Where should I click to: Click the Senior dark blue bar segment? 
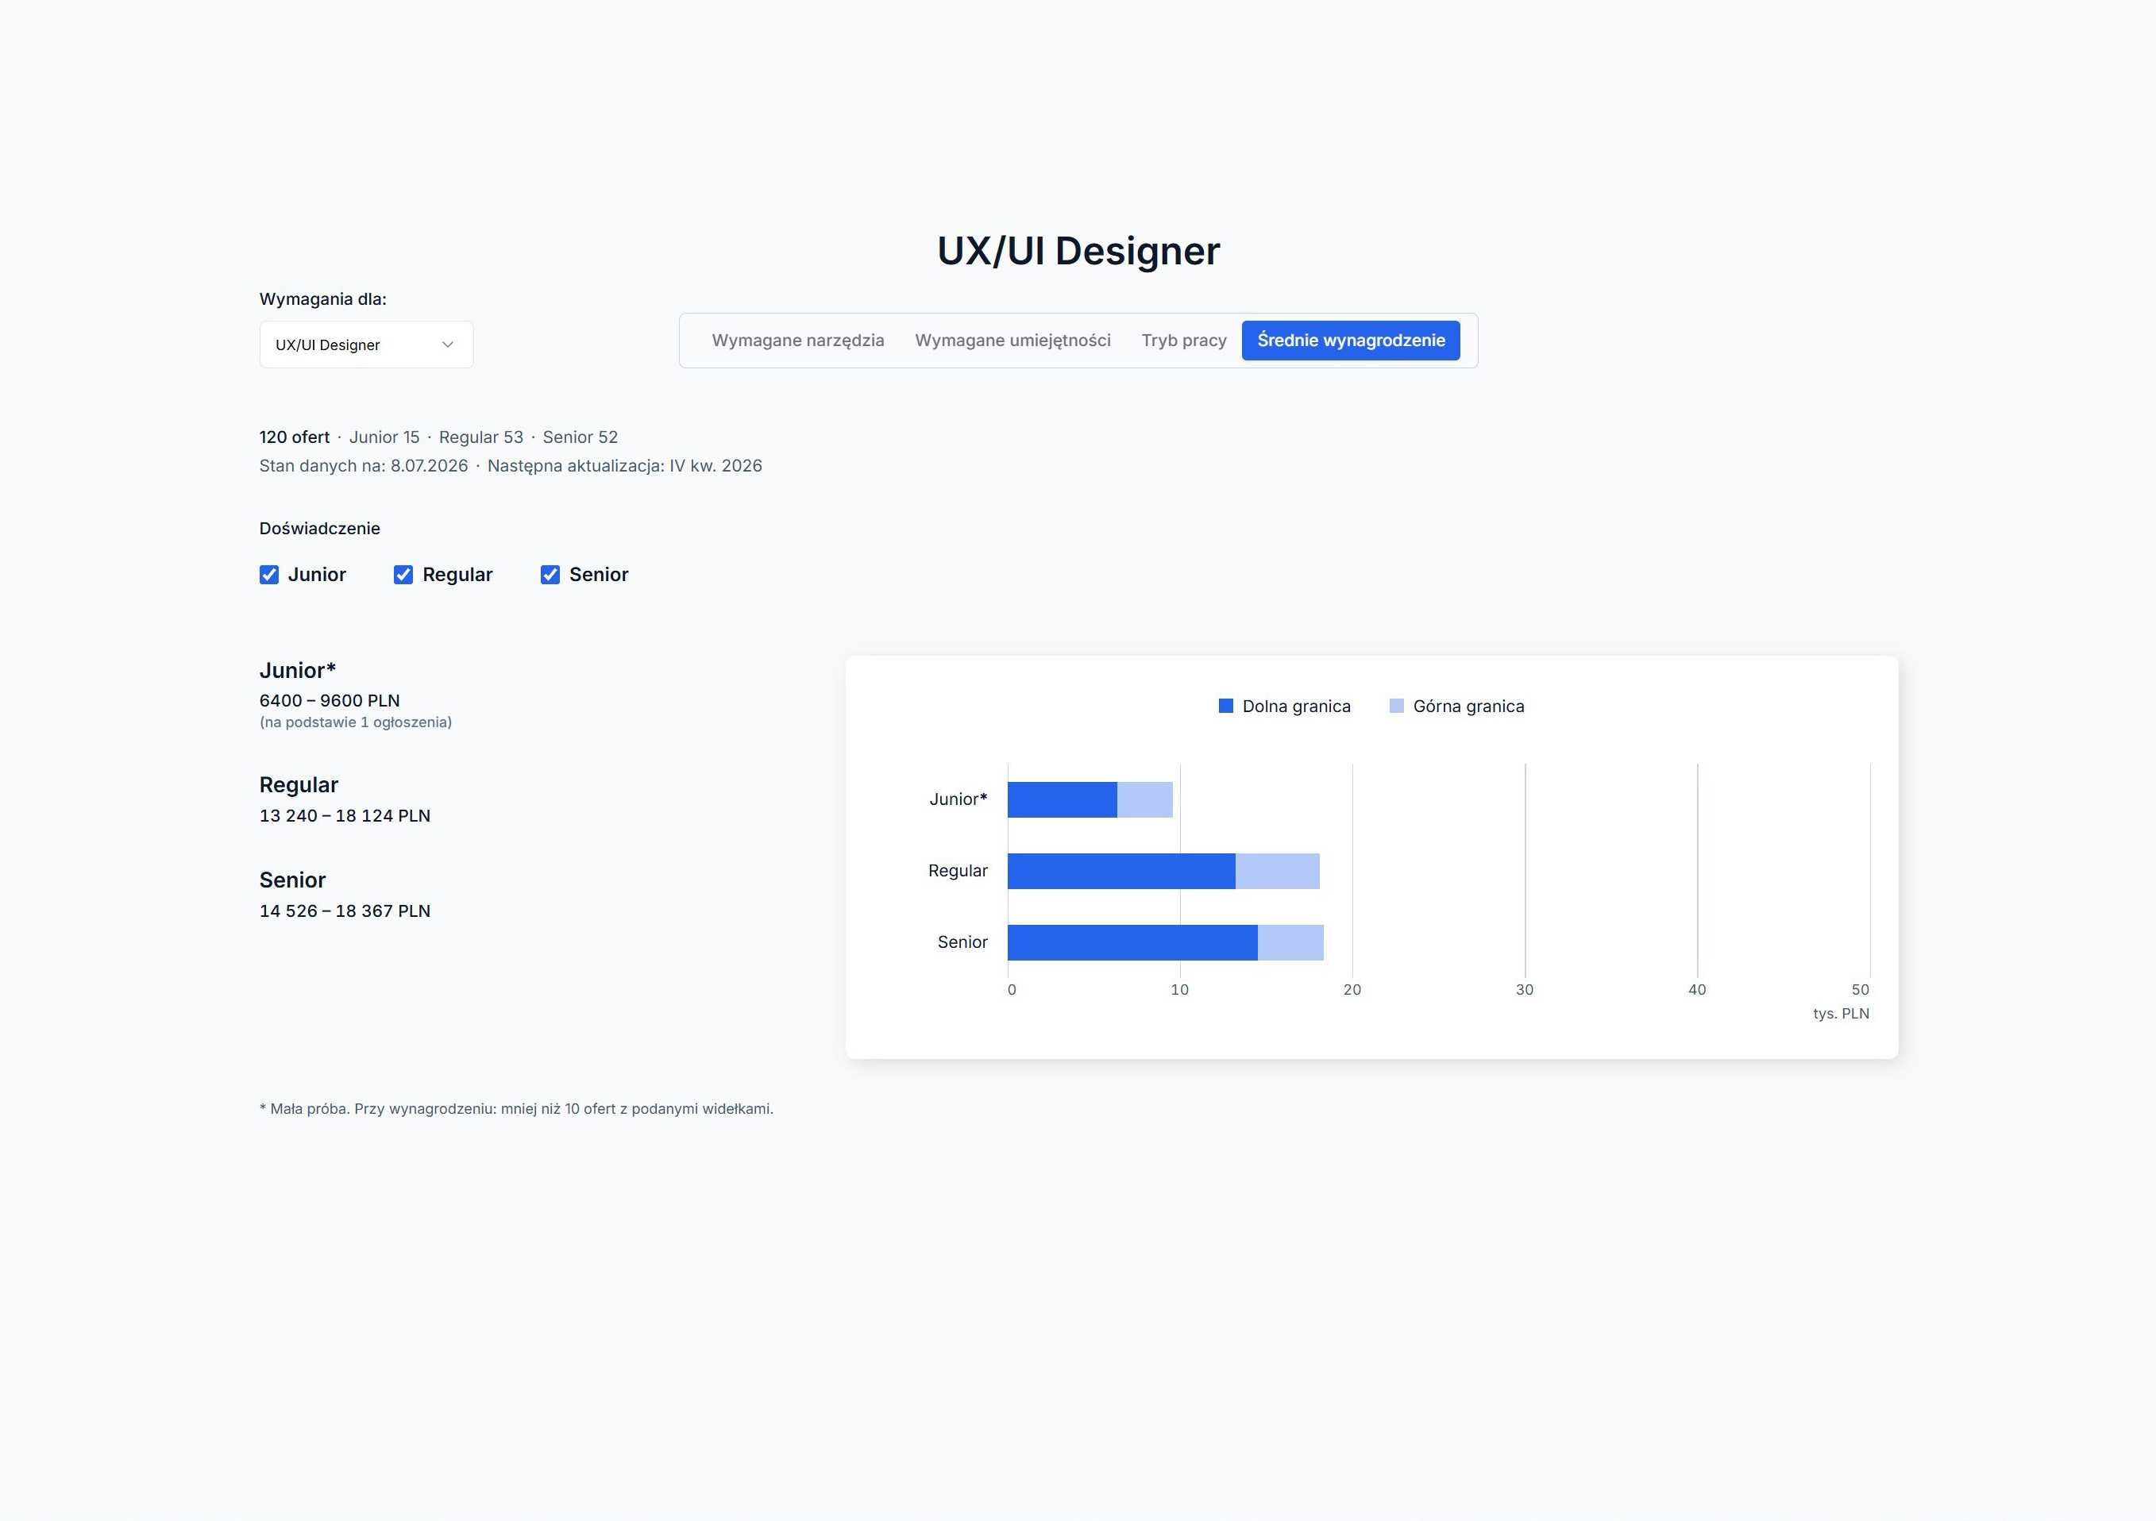1132,942
